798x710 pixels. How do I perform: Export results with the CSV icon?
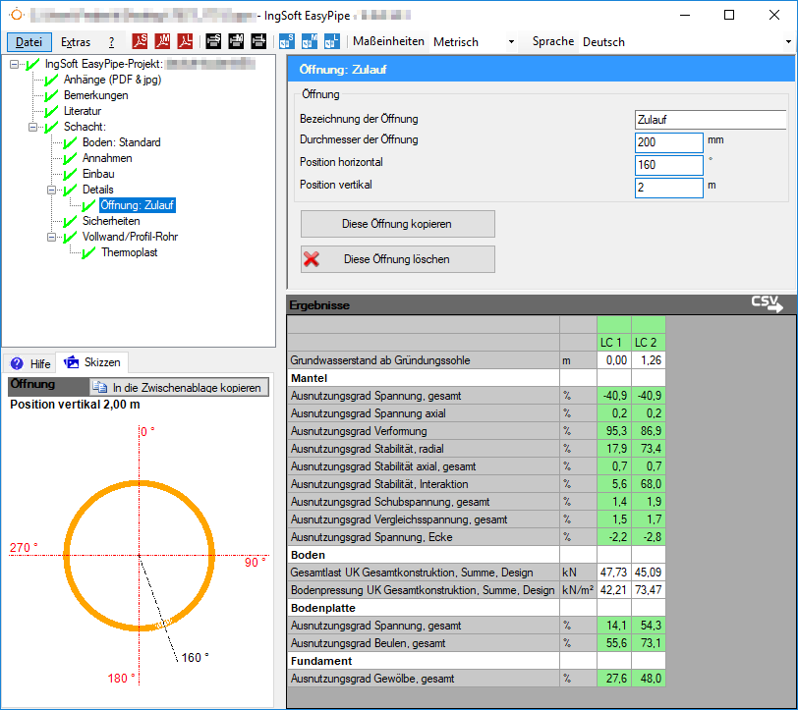[767, 304]
